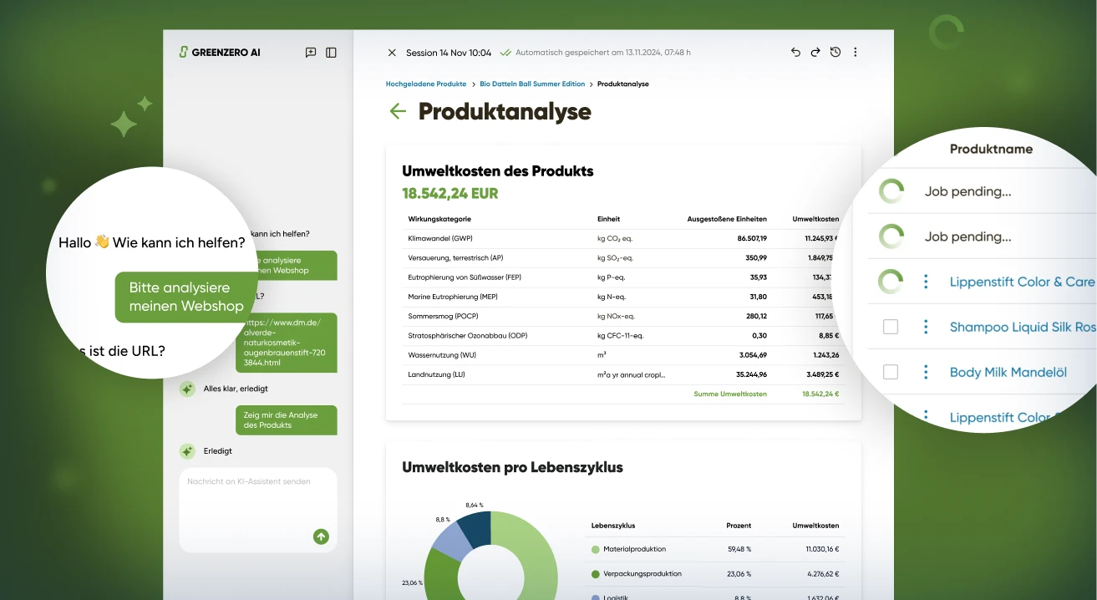Click the Verpackungsproduktion dark green legend dot
Image resolution: width=1097 pixels, height=600 pixels.
596,574
